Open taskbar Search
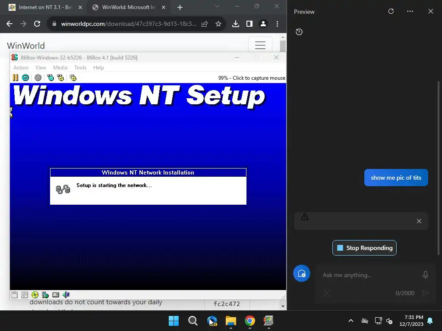 pos(193,321)
